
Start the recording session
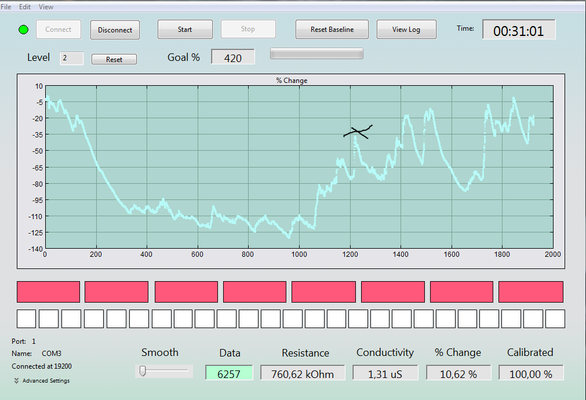point(185,30)
